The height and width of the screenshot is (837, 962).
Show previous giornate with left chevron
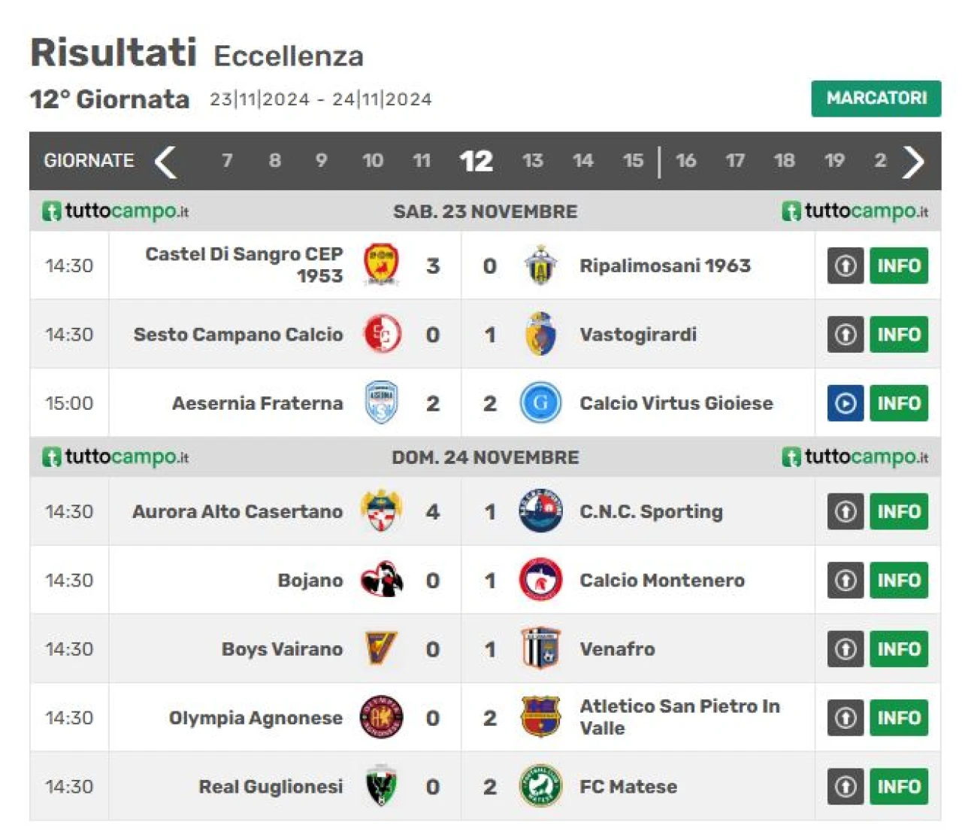click(165, 161)
